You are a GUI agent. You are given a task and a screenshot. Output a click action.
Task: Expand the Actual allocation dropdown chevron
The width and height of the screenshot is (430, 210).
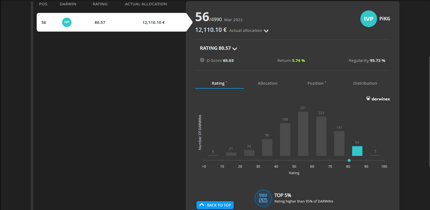click(x=266, y=31)
